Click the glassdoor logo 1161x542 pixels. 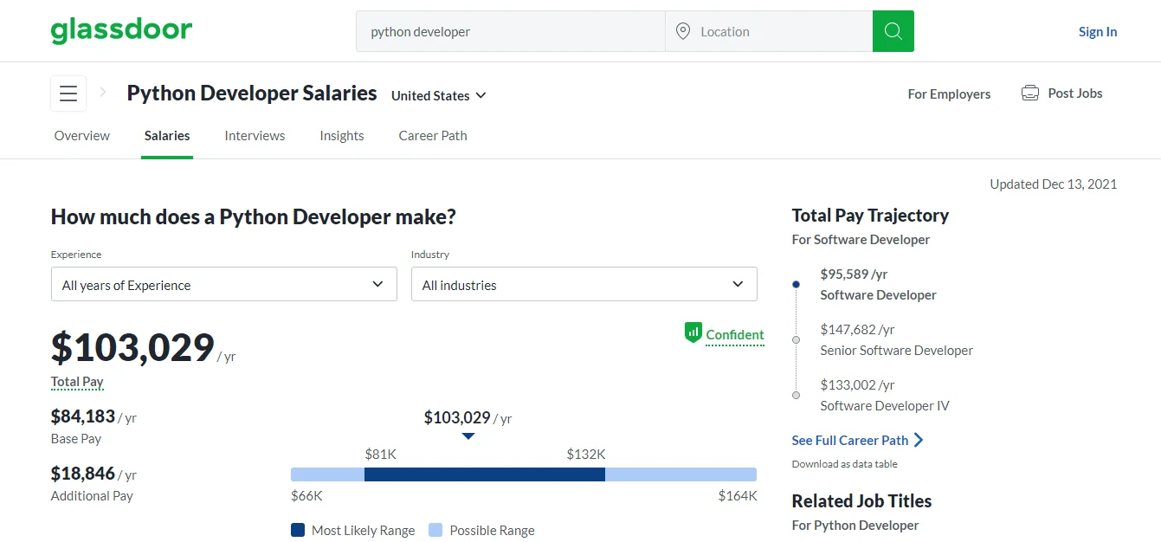121,29
